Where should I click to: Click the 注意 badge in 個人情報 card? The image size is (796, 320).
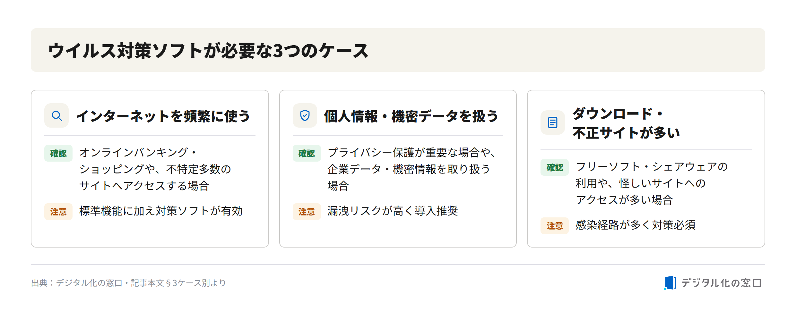coord(307,212)
